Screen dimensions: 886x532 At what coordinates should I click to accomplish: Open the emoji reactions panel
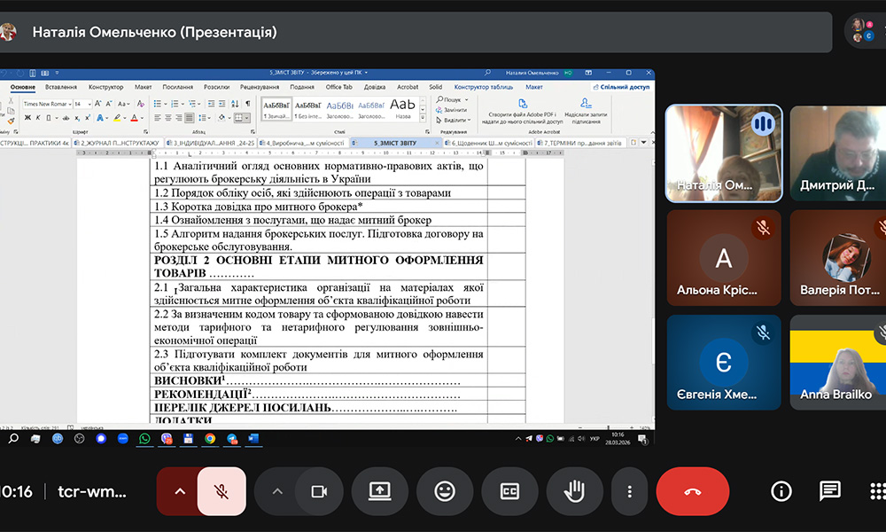[444, 491]
